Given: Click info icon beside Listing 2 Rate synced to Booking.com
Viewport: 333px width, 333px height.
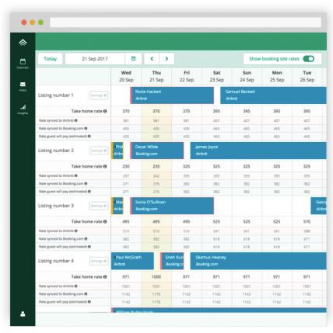Looking at the screenshot, I should click(x=86, y=183).
